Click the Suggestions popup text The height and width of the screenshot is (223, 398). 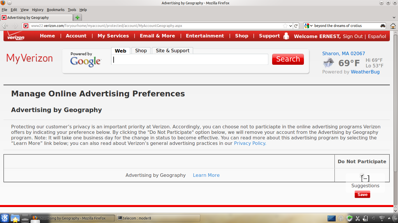(x=365, y=186)
